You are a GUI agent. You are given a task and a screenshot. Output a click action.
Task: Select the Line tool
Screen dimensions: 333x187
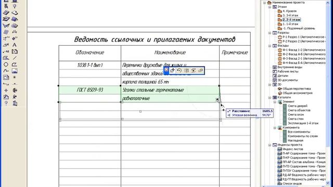pos(15,58)
